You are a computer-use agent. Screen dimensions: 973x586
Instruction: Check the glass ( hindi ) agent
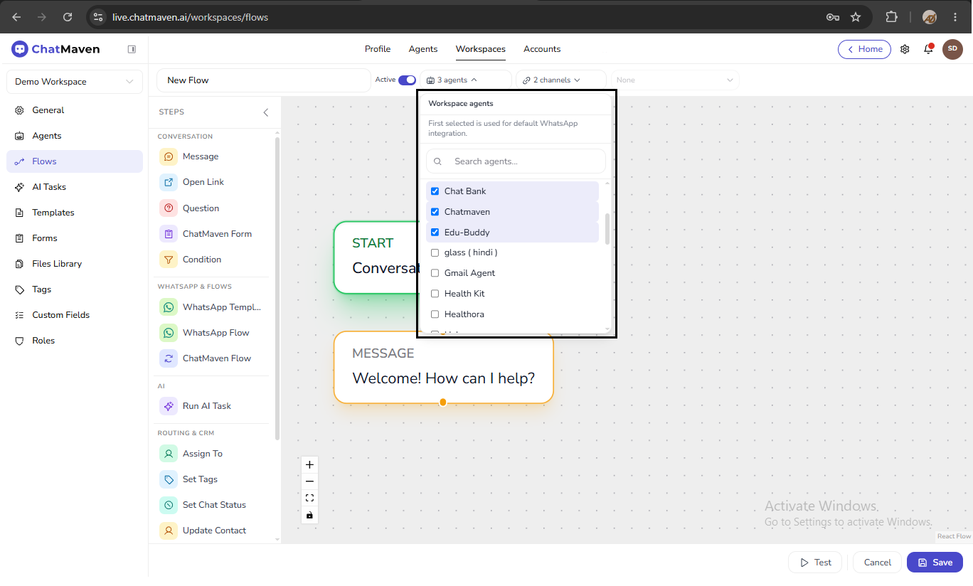435,252
